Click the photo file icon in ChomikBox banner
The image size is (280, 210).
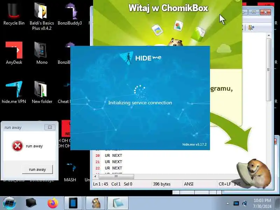point(157,30)
